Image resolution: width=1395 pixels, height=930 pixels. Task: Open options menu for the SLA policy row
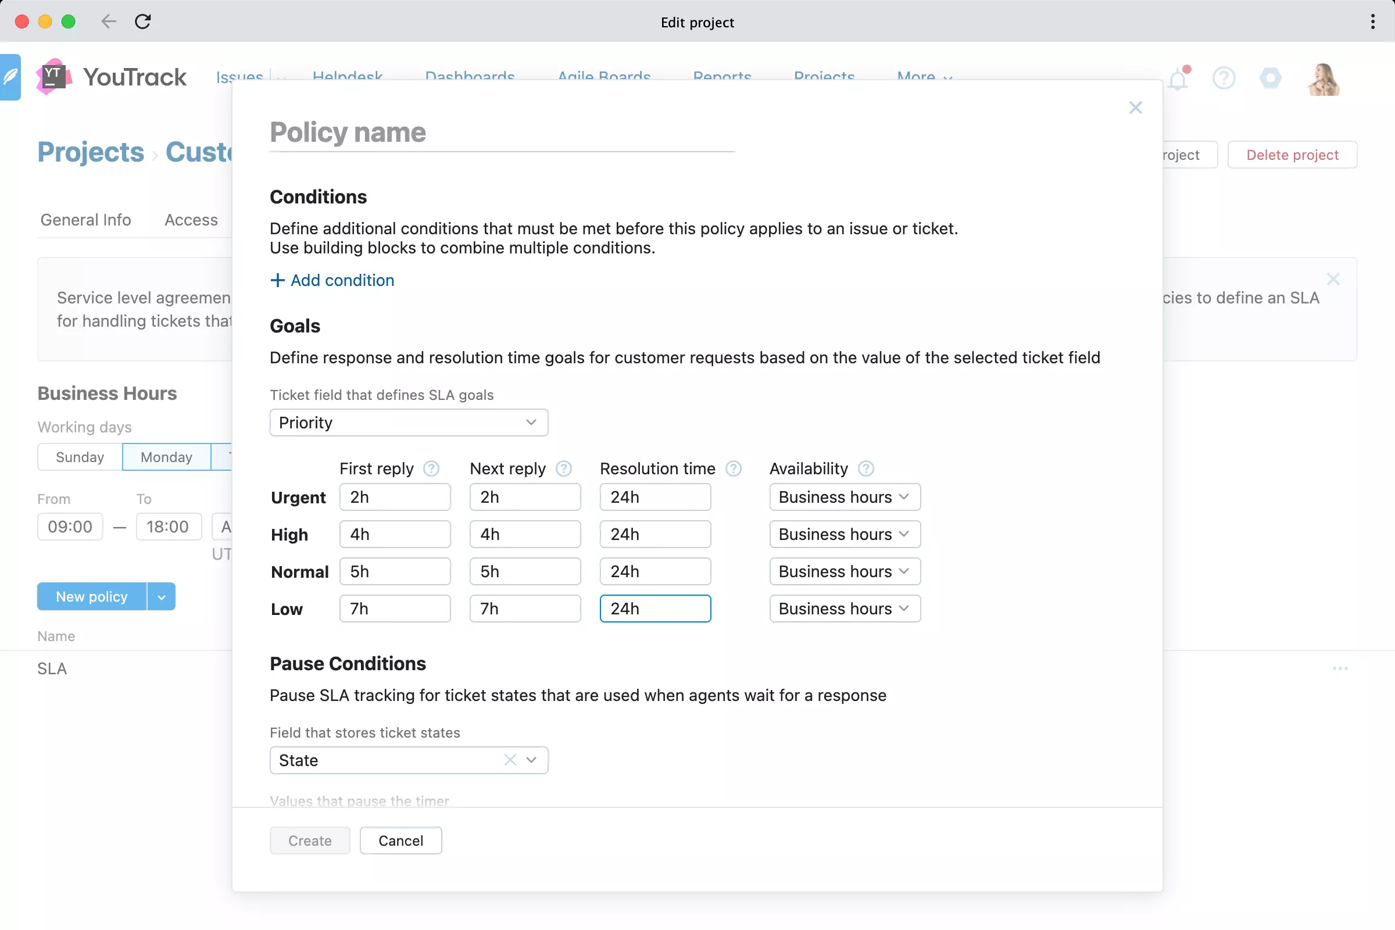(x=1340, y=668)
